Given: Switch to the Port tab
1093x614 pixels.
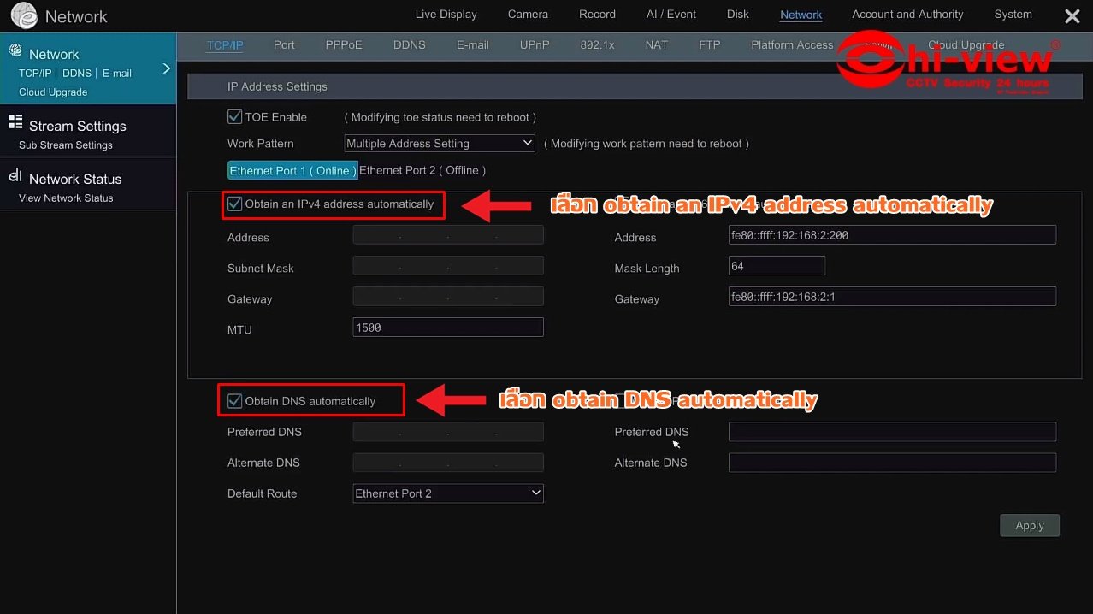Looking at the screenshot, I should pyautogui.click(x=284, y=45).
